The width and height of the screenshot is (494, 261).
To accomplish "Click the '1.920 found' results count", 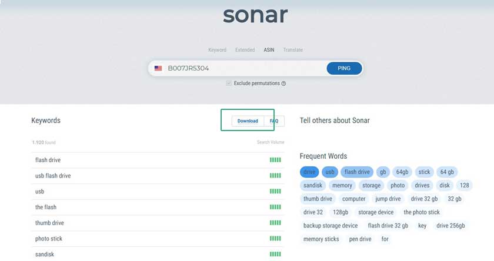I will 44,143.
